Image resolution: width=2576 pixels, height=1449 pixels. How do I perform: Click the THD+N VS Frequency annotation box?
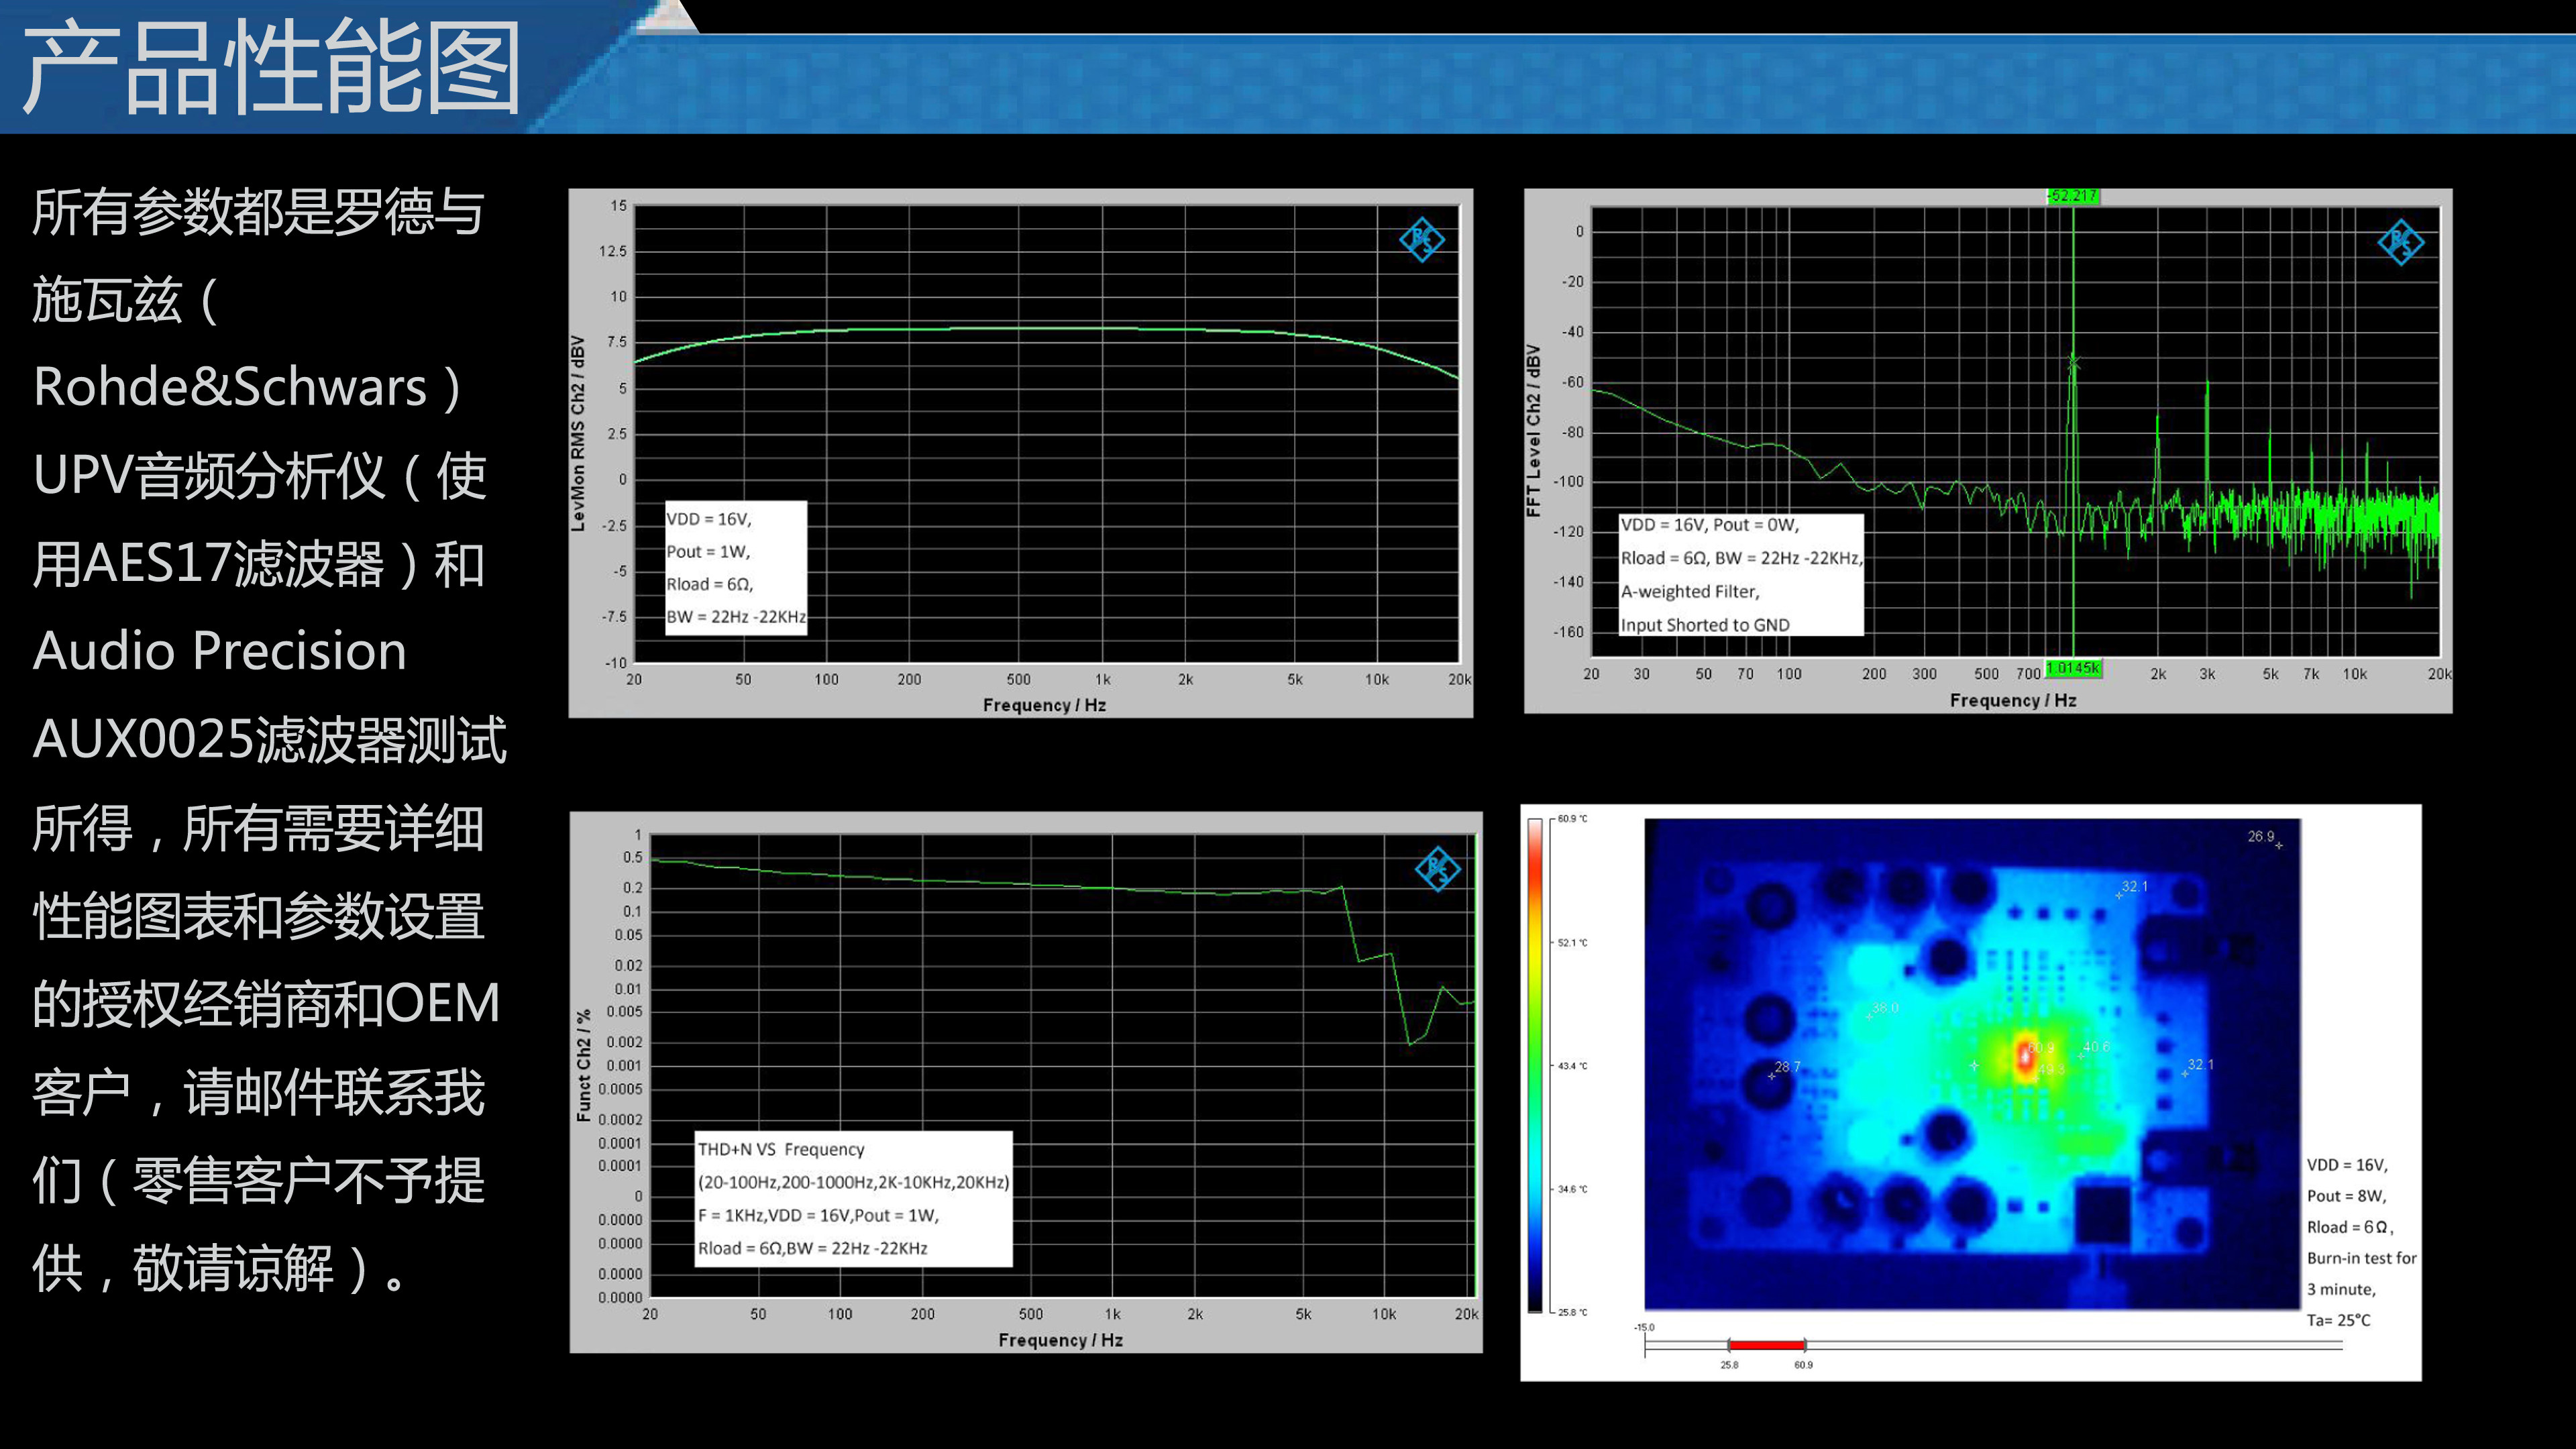(x=853, y=1198)
